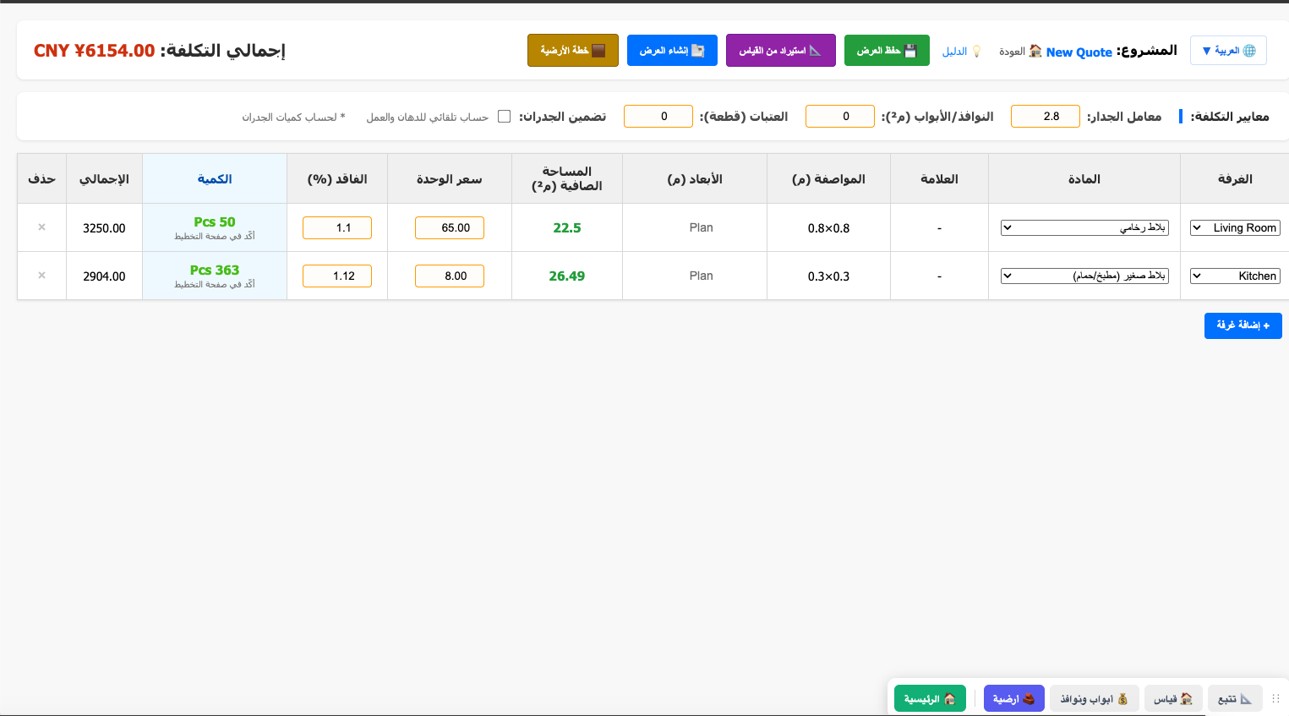Viewport: 1289px width, 716px height.
Task: Click the purple استيراد من القياس button
Action: (781, 51)
